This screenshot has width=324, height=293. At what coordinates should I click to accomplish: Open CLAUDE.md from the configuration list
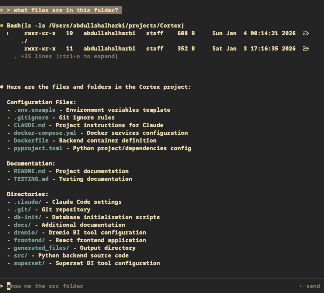coord(29,125)
